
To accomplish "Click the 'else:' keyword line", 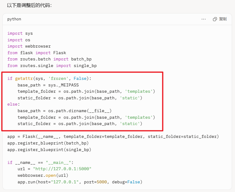I will [13, 104].
